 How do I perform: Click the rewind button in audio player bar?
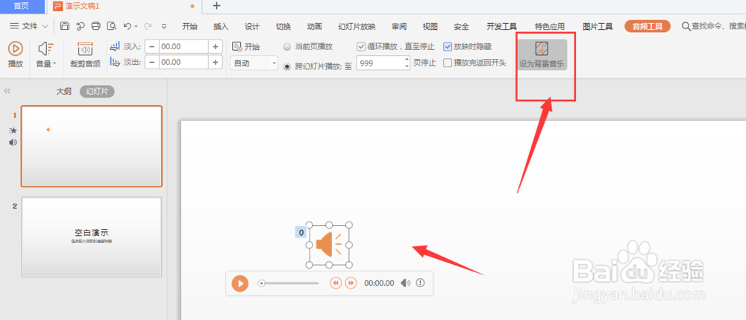336,283
